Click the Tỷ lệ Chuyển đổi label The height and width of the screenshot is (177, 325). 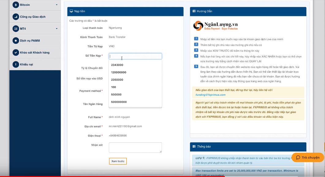click(92, 68)
